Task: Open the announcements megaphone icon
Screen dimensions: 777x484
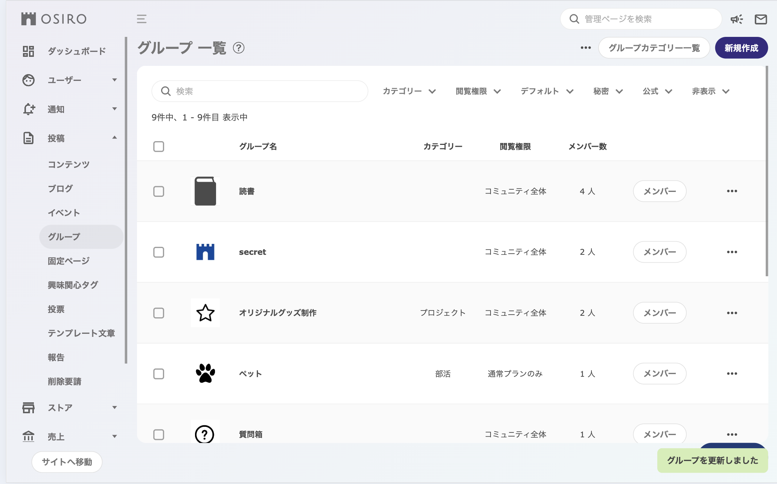Action: [736, 19]
